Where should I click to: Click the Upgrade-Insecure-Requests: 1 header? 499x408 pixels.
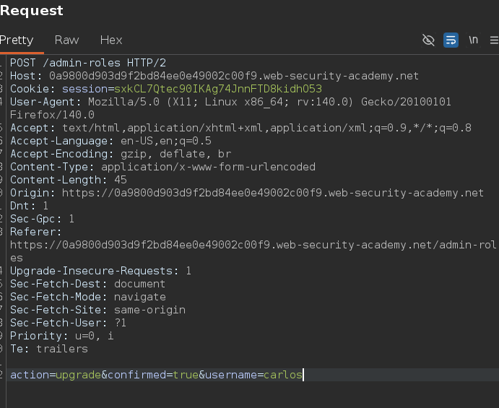tap(100, 271)
